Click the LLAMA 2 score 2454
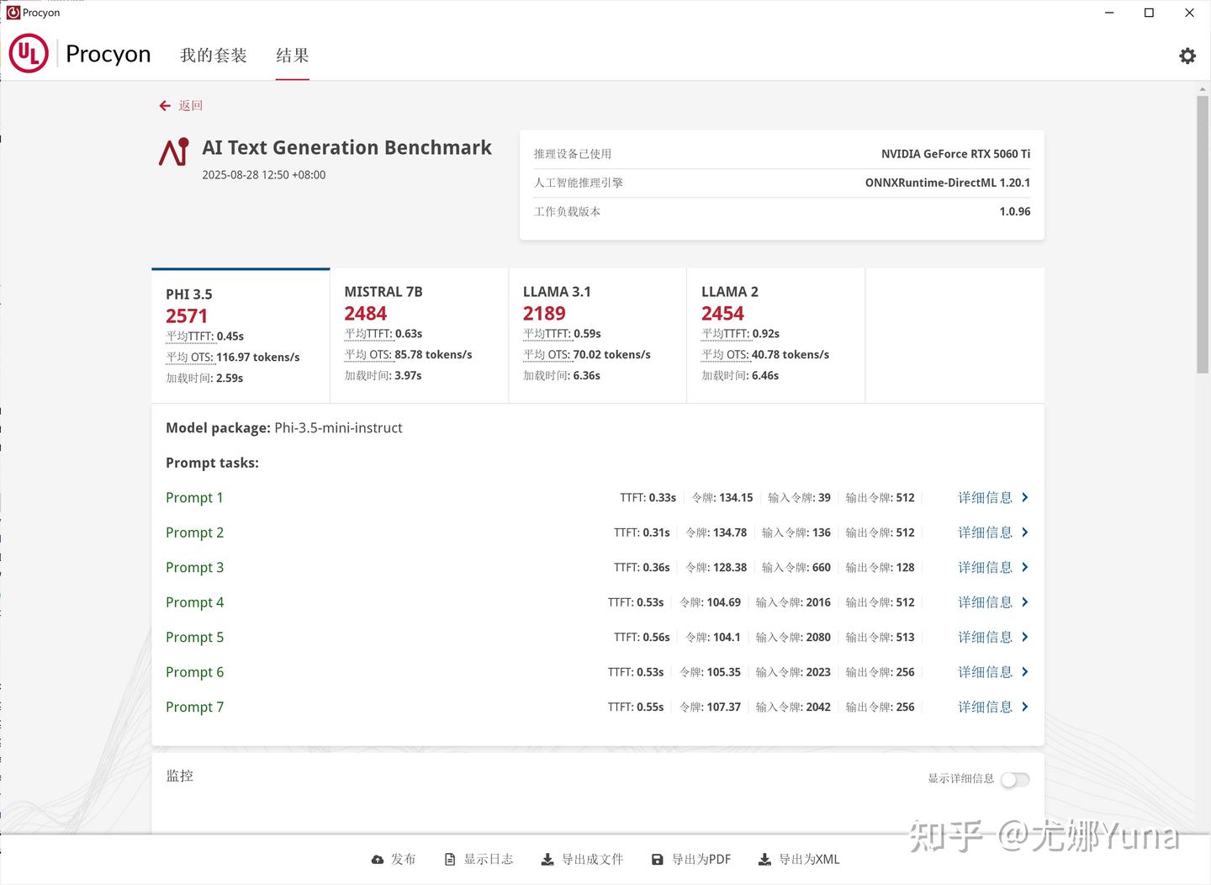The height and width of the screenshot is (885, 1211). click(723, 314)
